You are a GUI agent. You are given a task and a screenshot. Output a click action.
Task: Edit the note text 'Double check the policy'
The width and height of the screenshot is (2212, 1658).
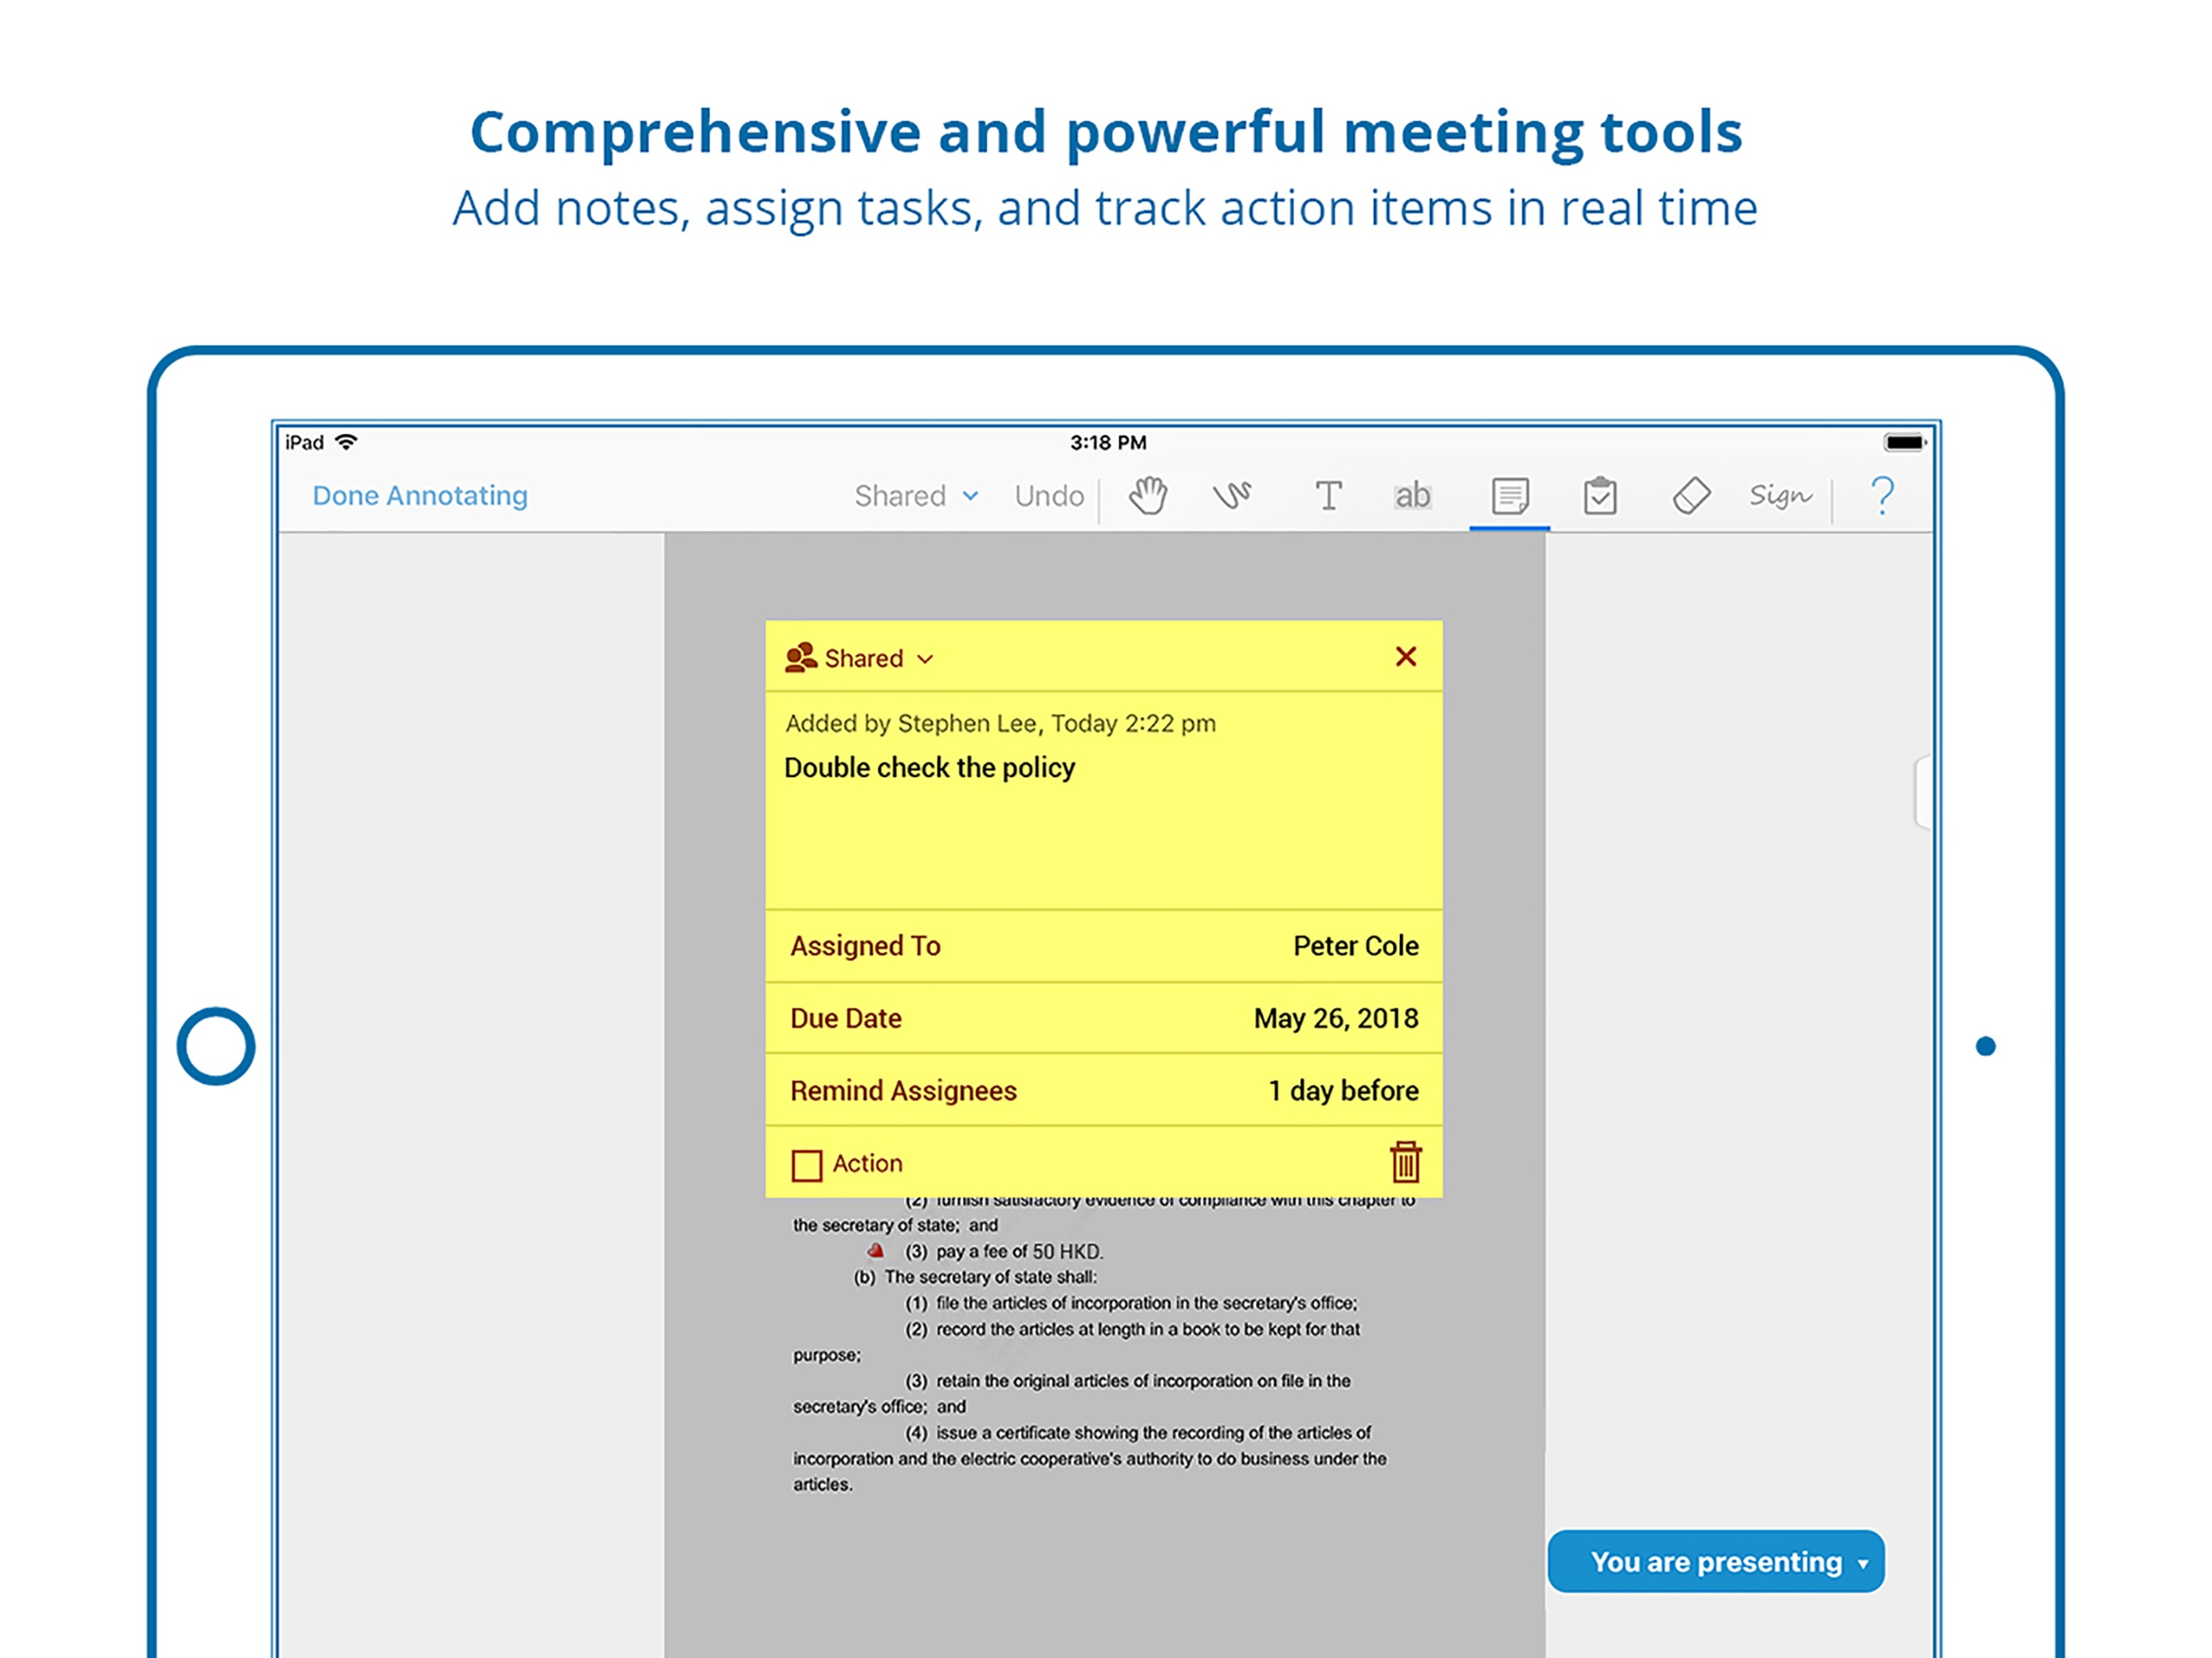point(929,768)
